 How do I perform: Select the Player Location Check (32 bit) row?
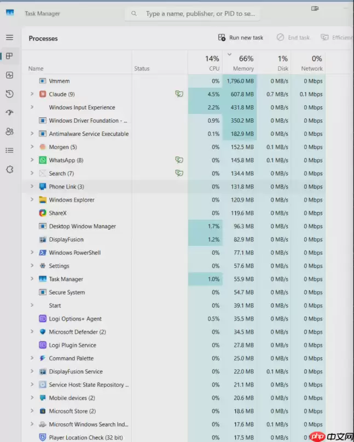173,437
